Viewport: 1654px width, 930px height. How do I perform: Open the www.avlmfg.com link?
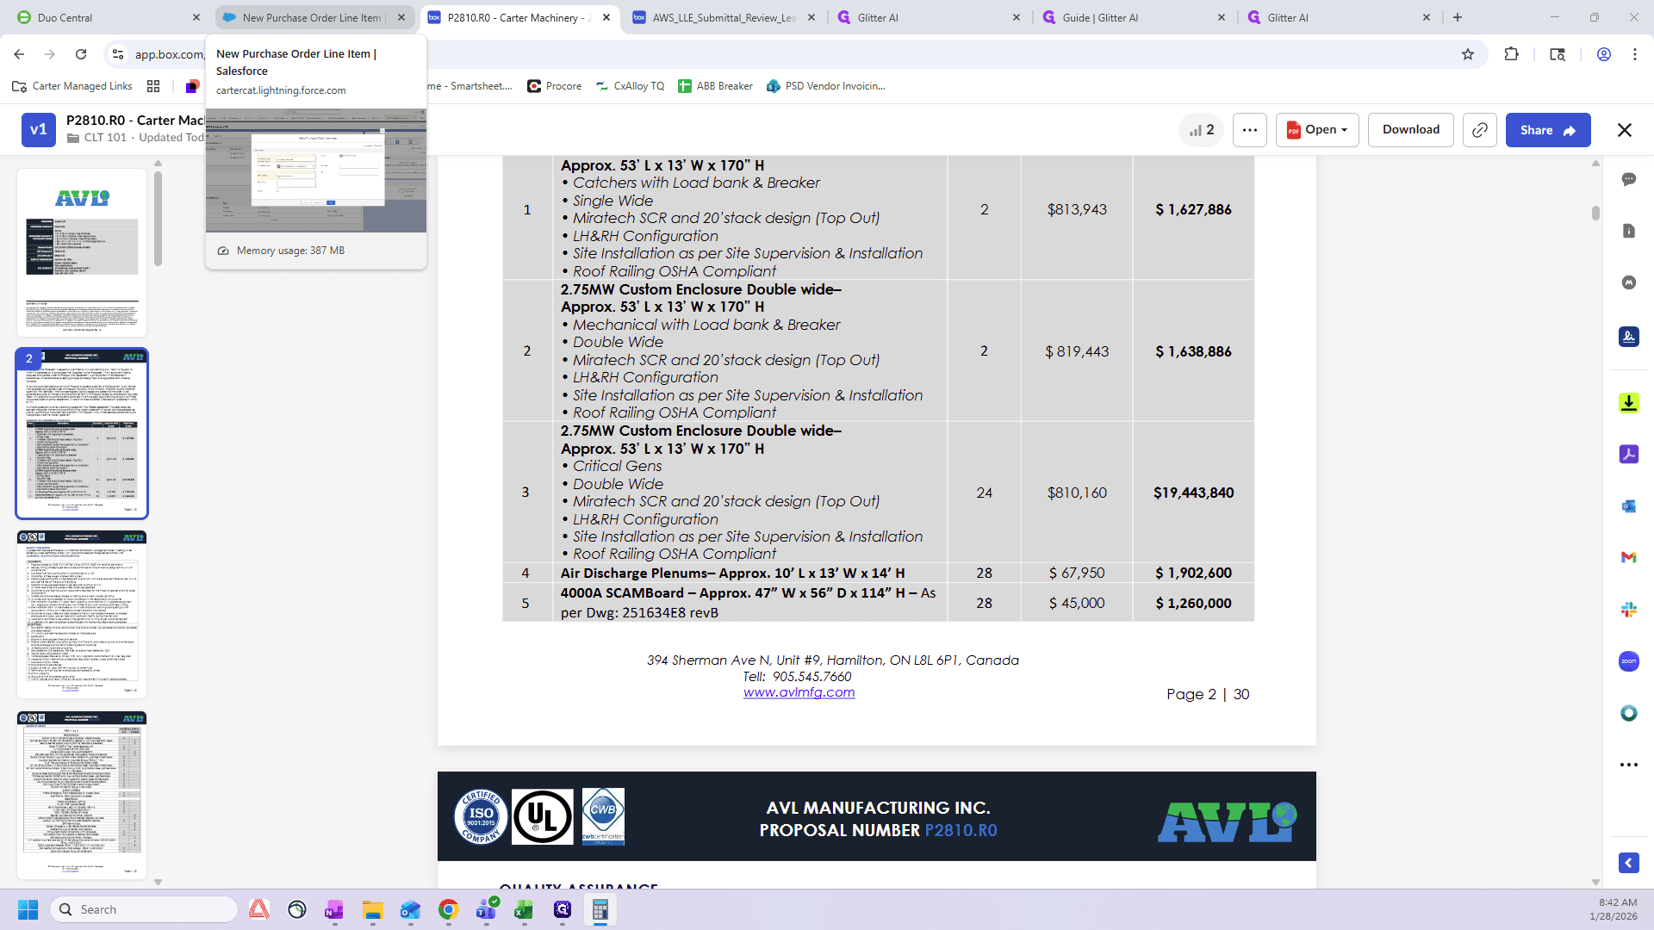[x=799, y=692]
